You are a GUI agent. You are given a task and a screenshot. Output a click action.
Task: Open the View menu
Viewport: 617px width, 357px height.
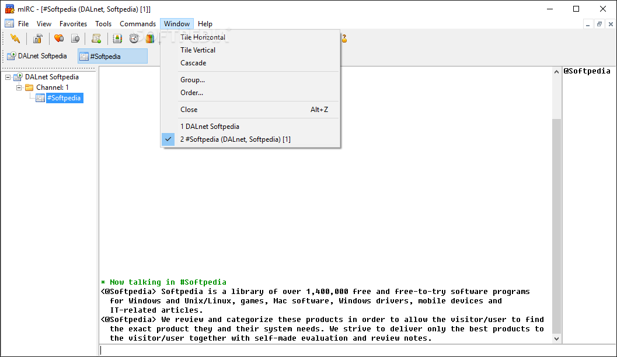pos(44,23)
